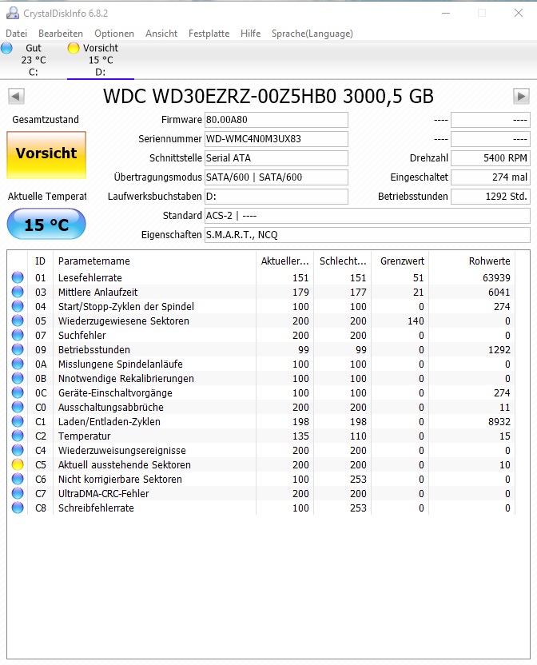Click blue Gut indicator for drive C:
This screenshot has width=537, height=665.
click(x=6, y=48)
